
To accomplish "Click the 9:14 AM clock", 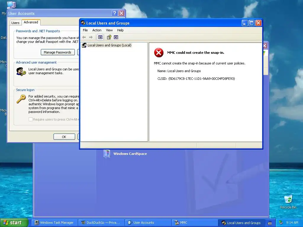I will (x=292, y=223).
